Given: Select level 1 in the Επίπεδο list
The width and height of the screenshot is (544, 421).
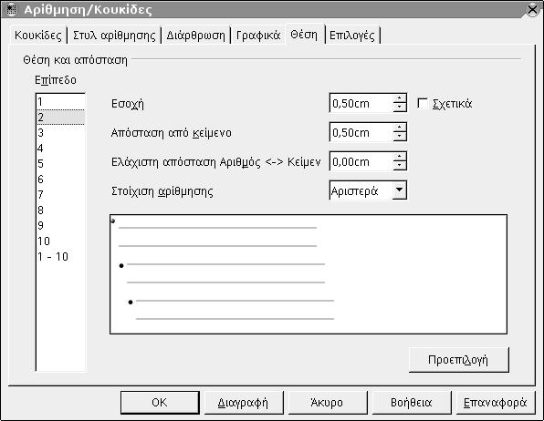Looking at the screenshot, I should pyautogui.click(x=60, y=102).
